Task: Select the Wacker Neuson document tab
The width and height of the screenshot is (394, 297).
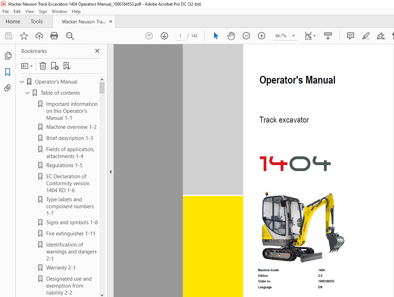Action: click(x=84, y=22)
